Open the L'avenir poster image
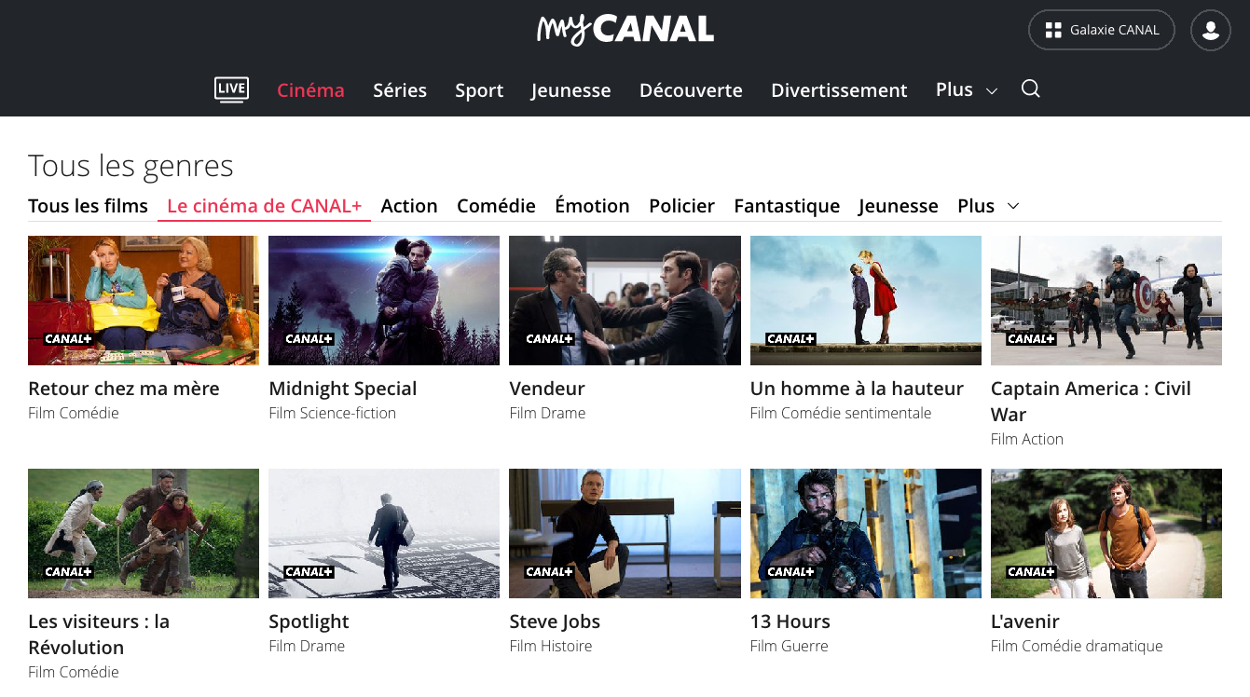The width and height of the screenshot is (1250, 697). click(x=1106, y=533)
